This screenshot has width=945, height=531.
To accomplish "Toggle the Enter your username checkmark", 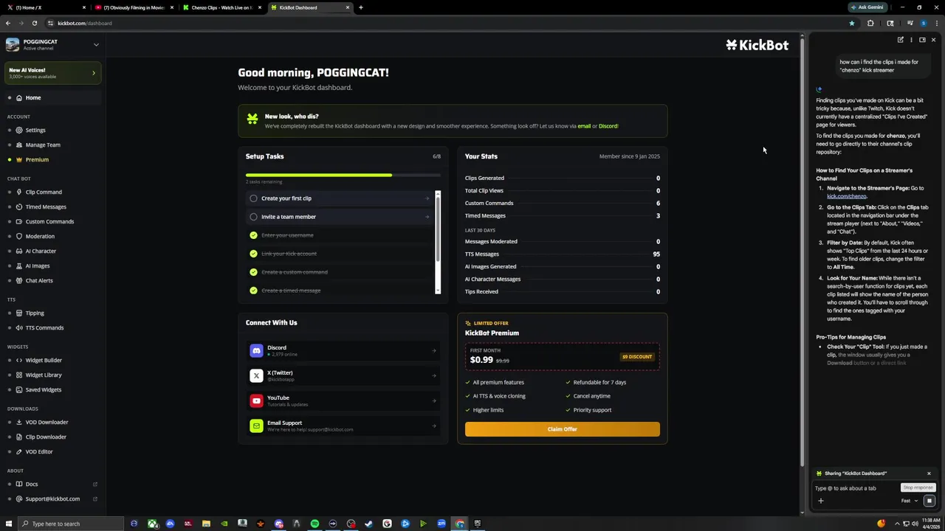I will [253, 235].
